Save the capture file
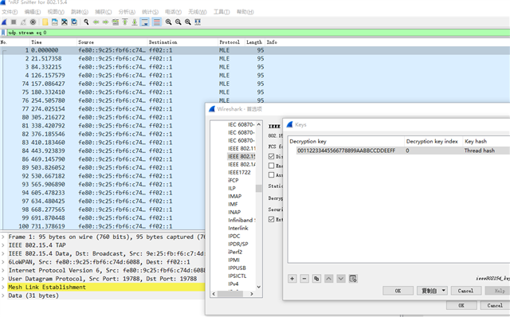This screenshot has height=317, width=510. tap(55, 22)
